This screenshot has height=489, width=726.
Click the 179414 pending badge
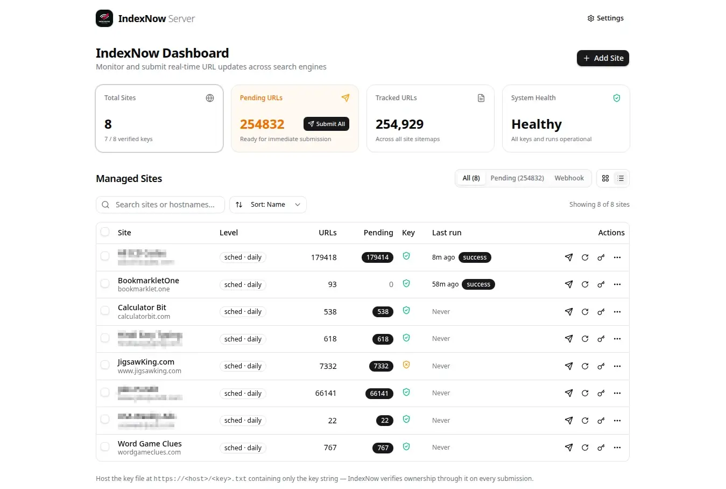pos(377,257)
